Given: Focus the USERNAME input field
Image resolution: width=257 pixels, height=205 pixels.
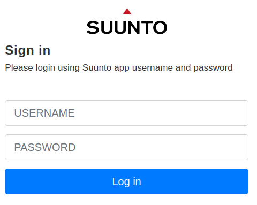Looking at the screenshot, I should click(x=126, y=113).
